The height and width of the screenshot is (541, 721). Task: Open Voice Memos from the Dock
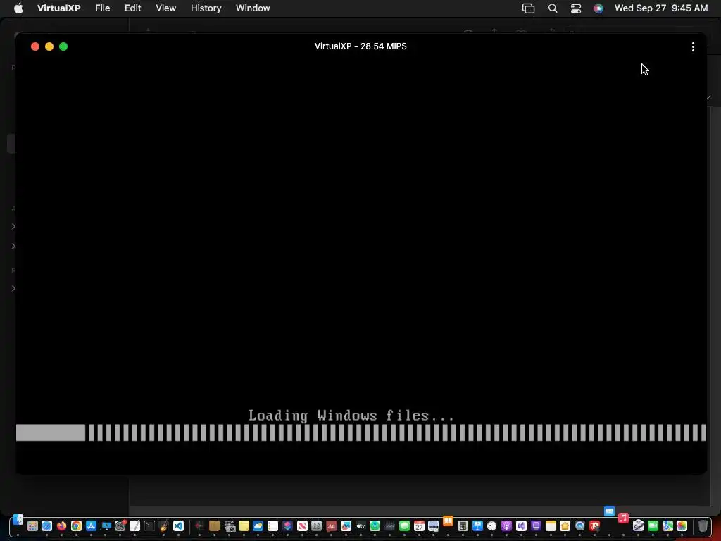tap(199, 526)
